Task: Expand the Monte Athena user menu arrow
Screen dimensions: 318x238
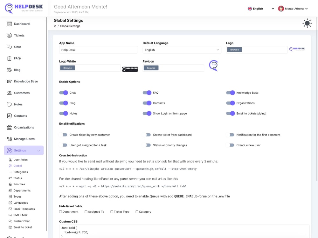Action: click(x=307, y=9)
